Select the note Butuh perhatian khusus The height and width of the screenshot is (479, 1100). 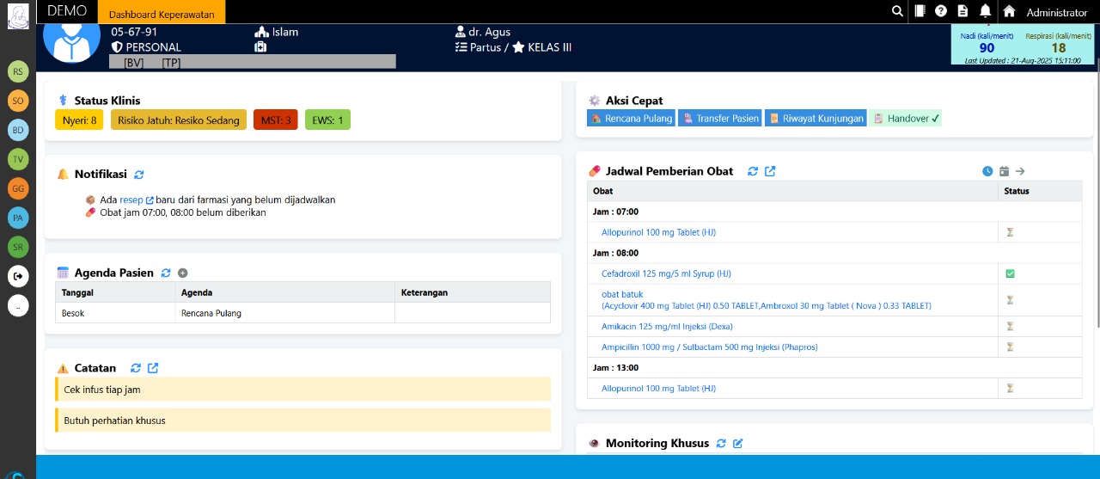click(302, 421)
